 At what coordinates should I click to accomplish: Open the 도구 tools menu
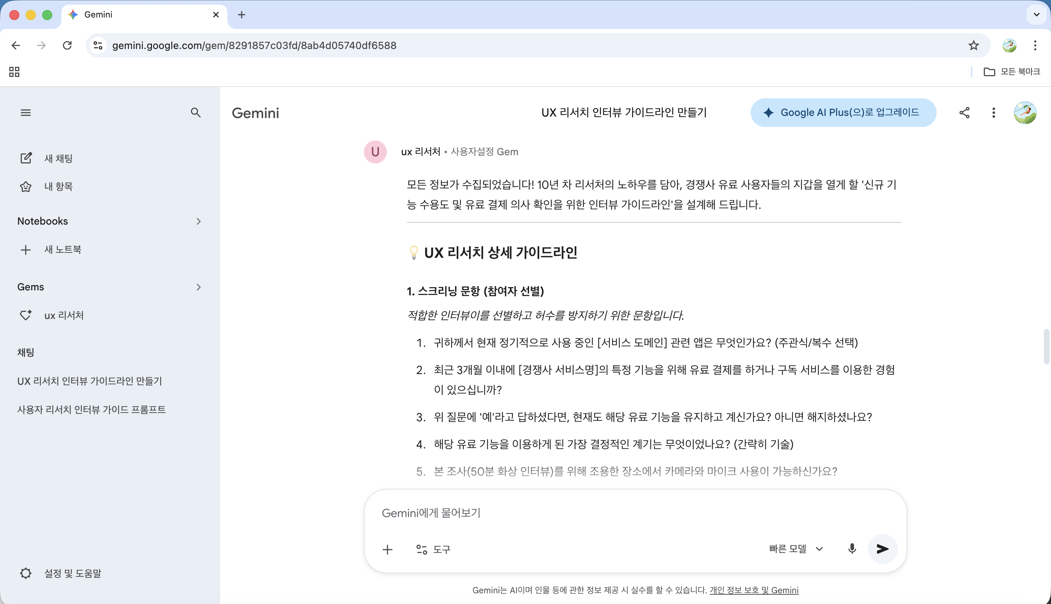tap(433, 549)
